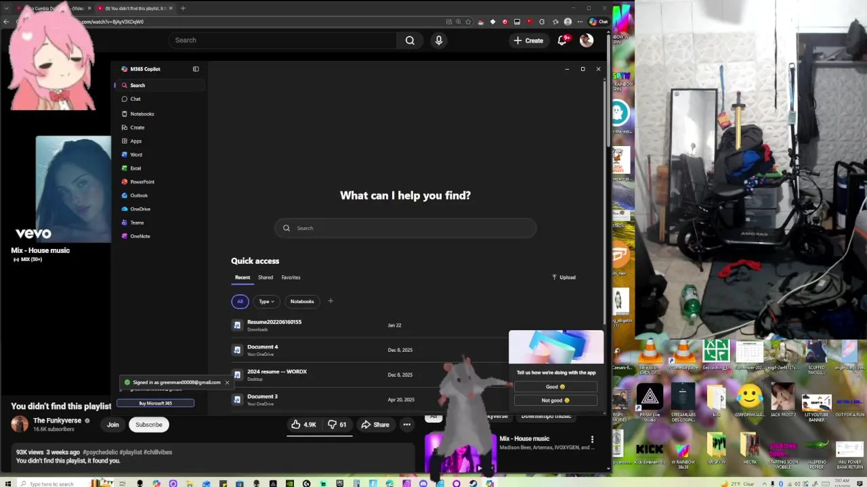The image size is (867, 487).
Task: Start YouTube voice search microphone
Action: (x=439, y=41)
